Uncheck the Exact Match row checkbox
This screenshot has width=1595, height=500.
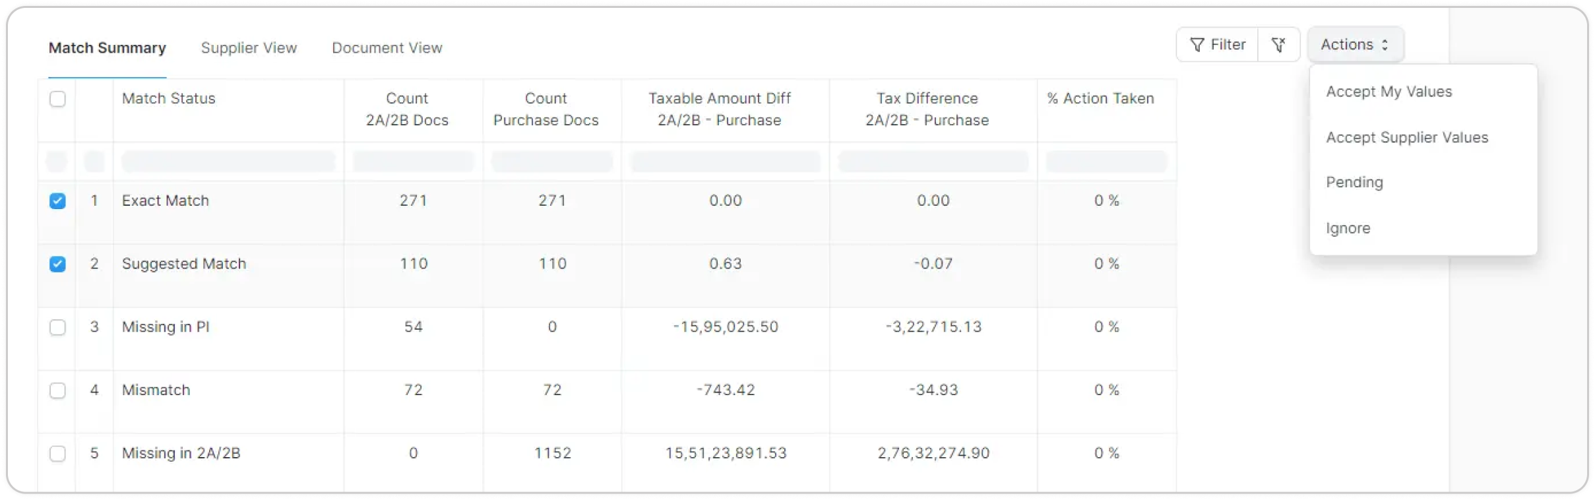[x=57, y=201]
